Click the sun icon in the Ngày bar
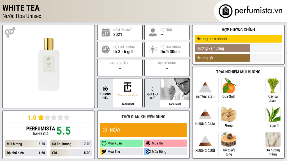The height and width of the screenshot is (161, 287). click(x=105, y=130)
